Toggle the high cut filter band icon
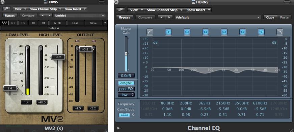294x132 pixels. point(280,32)
